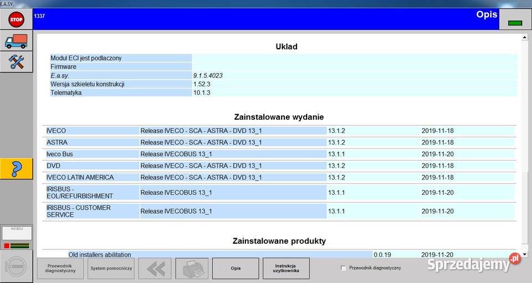Image resolution: width=532 pixels, height=283 pixels.
Task: Open the yellow question mark help
Action: pyautogui.click(x=16, y=169)
